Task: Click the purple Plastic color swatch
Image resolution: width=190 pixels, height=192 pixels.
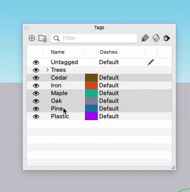Action: click(91, 116)
